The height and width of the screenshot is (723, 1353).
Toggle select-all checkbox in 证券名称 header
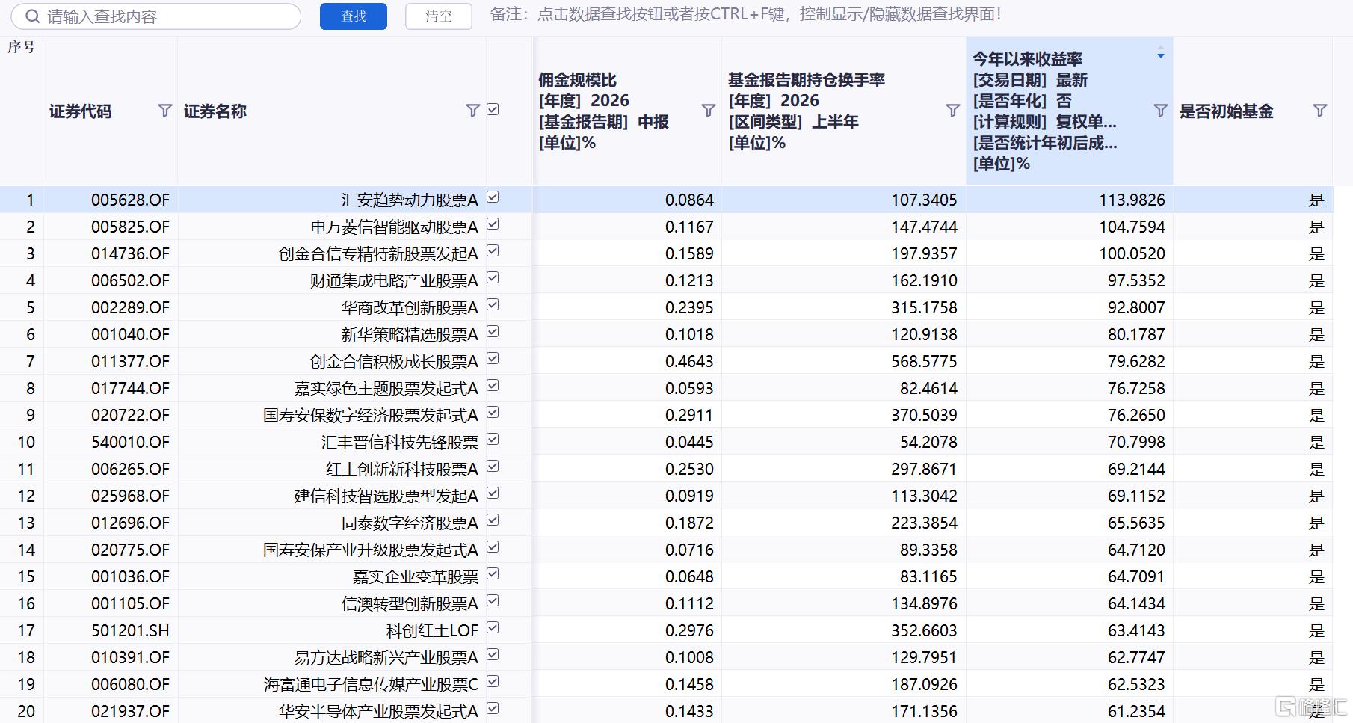(493, 110)
